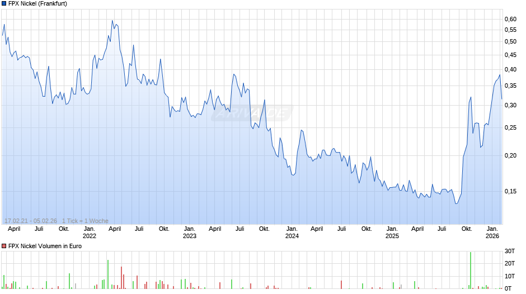Click the 0,50 price axis label
This screenshot has width=526, height=294.
(x=510, y=42)
